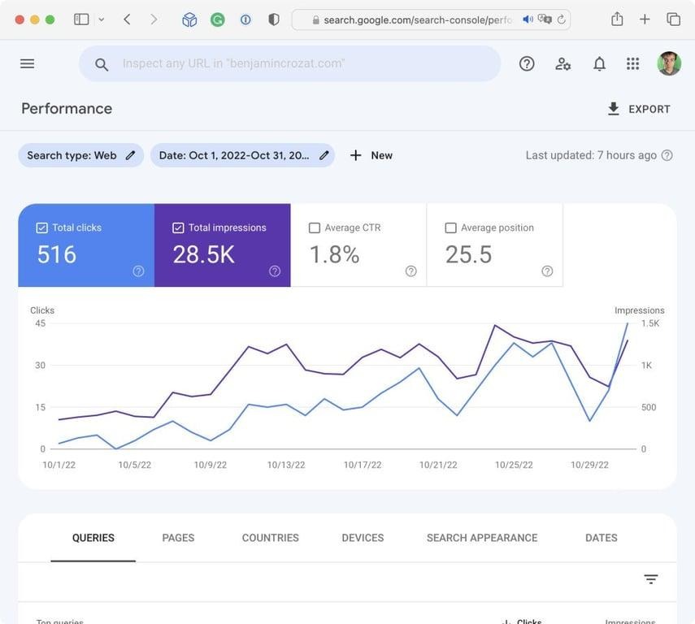This screenshot has height=624, width=695.
Task: Open the translate page icon
Action: coord(545,19)
